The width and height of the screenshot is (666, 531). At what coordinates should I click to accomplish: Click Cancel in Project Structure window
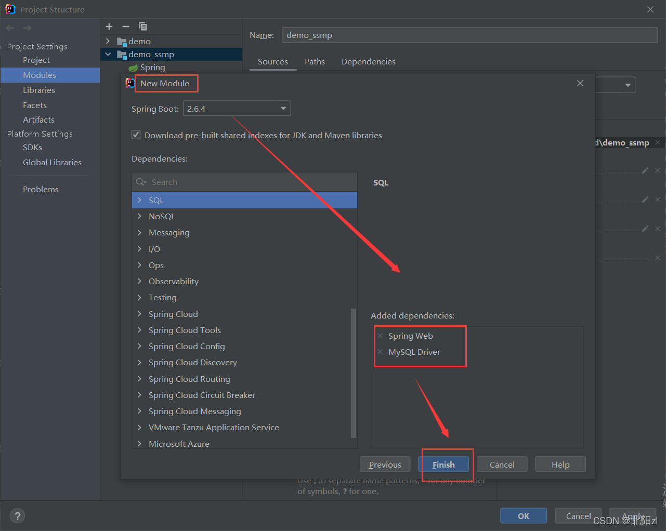pyautogui.click(x=578, y=516)
